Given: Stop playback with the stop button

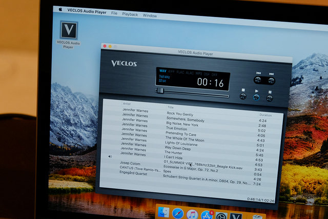Looking at the screenshot, I should (x=243, y=96).
